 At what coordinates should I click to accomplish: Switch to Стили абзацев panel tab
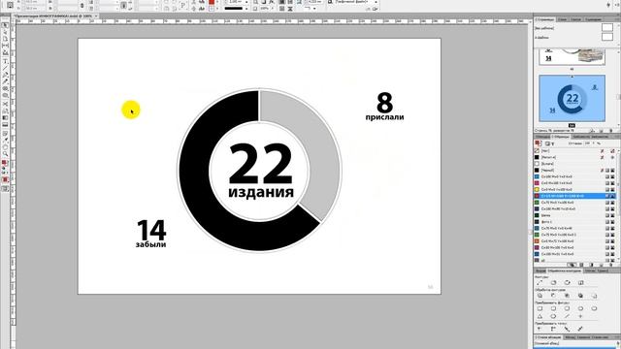[x=548, y=337]
